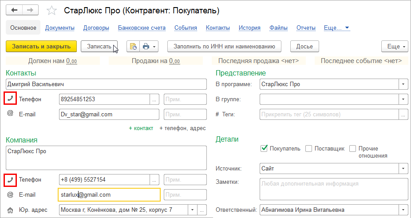Enable the Поставщик checkbox

309,148
